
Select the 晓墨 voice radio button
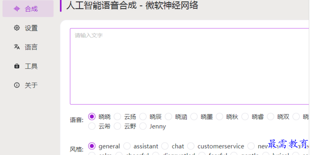tap(194, 116)
